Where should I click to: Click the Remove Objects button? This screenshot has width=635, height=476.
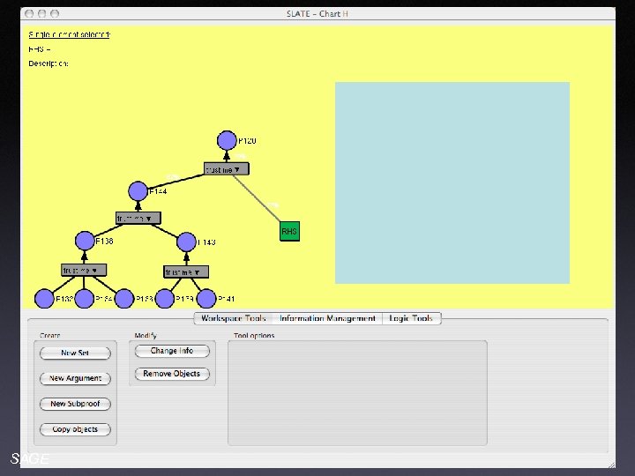(172, 374)
